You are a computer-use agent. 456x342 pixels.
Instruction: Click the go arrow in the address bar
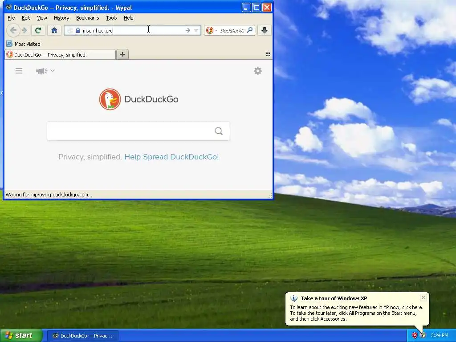(188, 30)
